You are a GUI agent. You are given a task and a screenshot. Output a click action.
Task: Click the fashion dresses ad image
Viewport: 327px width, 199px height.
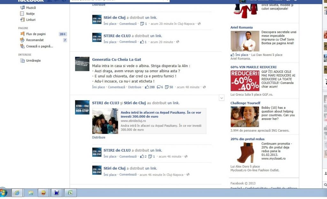coord(245,11)
